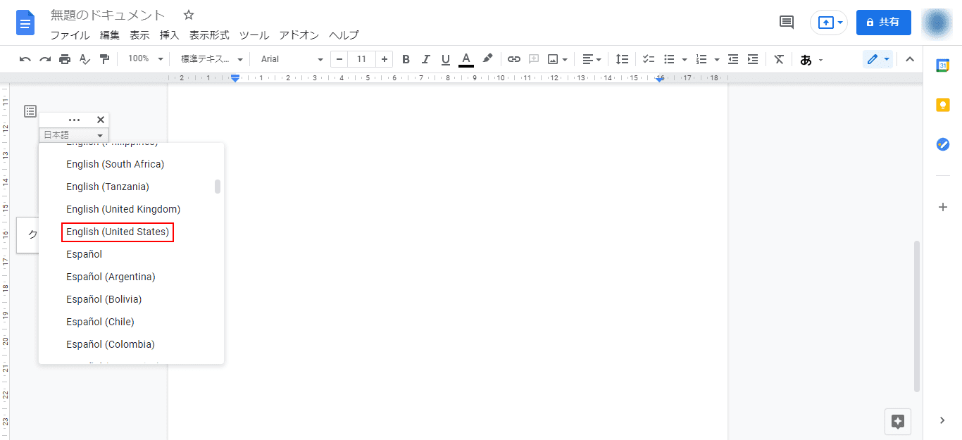Open the ファイル menu
Screen dimensions: 962x440
coord(70,35)
